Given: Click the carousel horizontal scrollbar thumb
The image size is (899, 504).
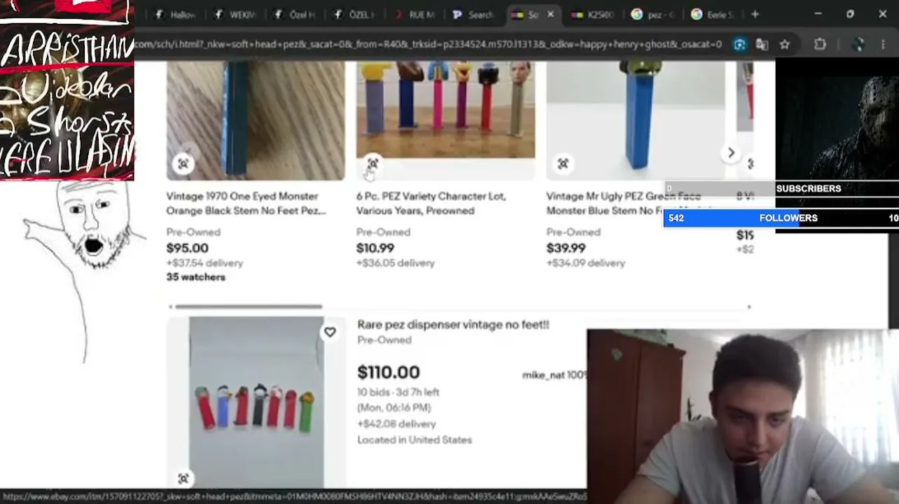Looking at the screenshot, I should coord(249,307).
